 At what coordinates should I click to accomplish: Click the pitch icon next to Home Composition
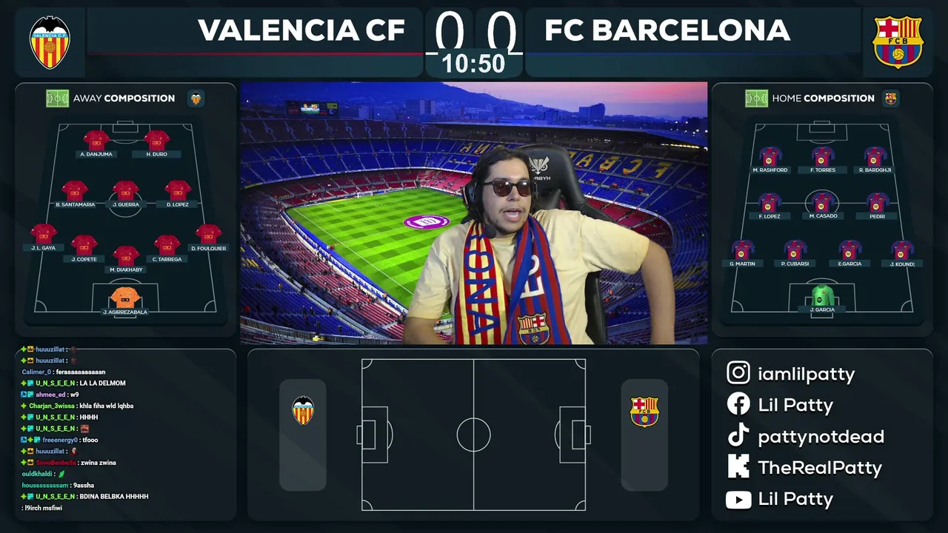(x=756, y=98)
